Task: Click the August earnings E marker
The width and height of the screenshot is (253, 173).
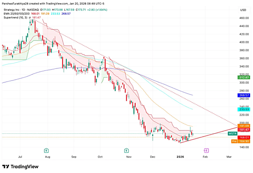Action: 46,151
